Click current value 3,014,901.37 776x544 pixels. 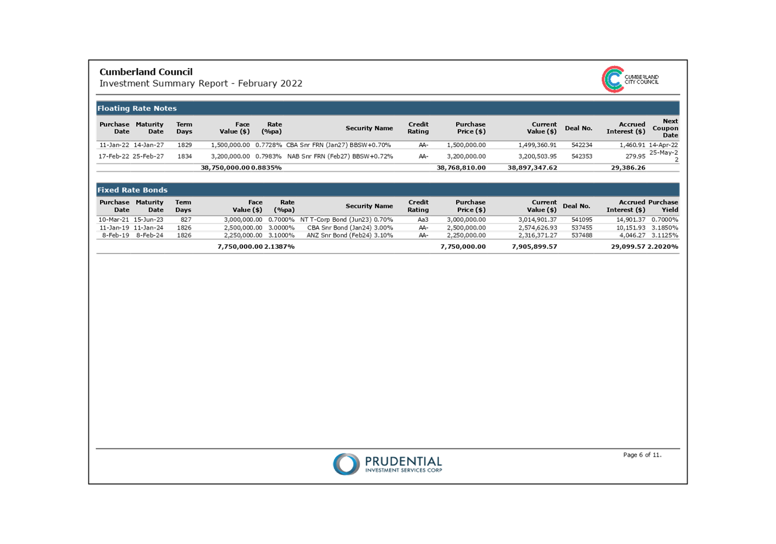pyautogui.click(x=537, y=220)
